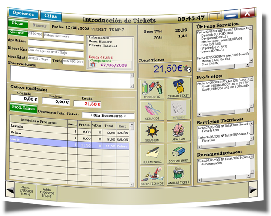
Task: Click the name field Esfero Software
Action: pos(64,37)
